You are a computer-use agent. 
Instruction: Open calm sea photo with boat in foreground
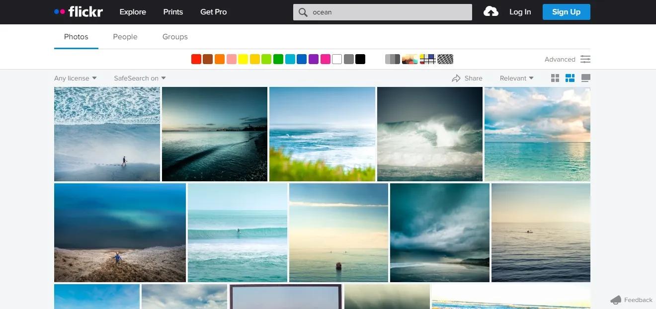tap(338, 232)
